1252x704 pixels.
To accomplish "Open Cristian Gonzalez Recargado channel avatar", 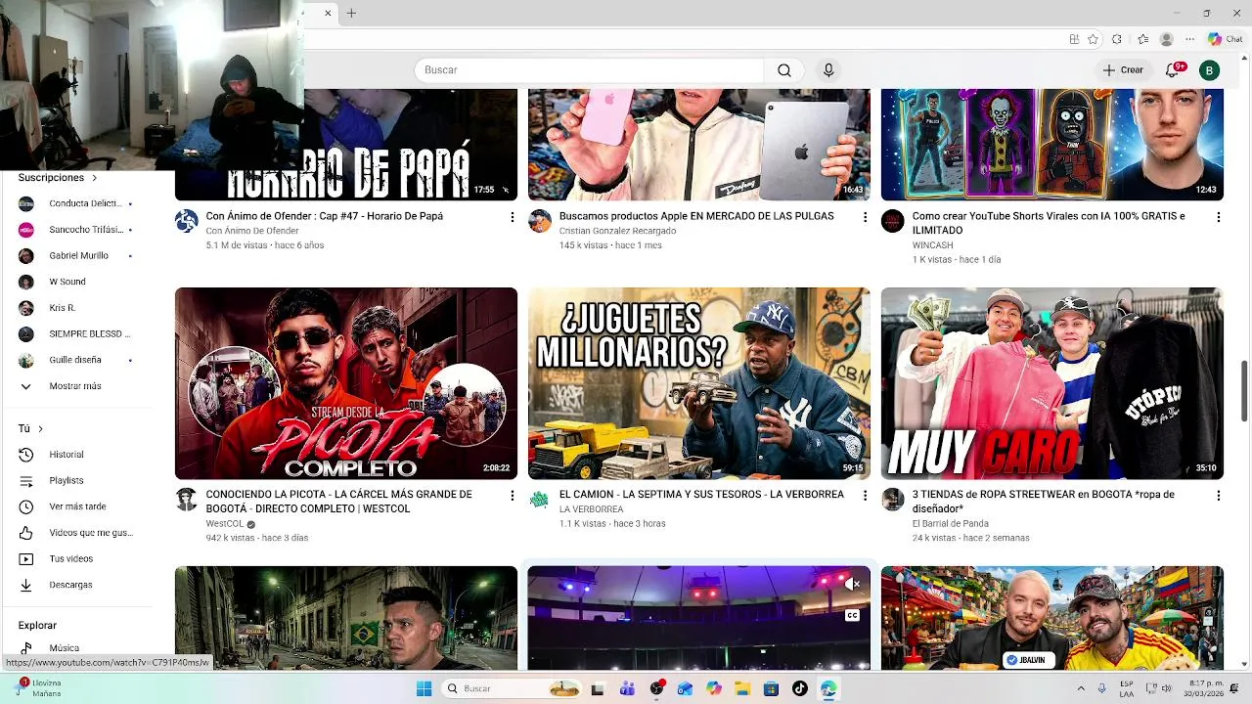I will pos(540,221).
